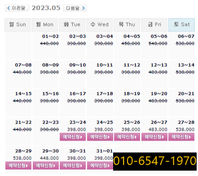Image resolution: width=198 pixels, height=176 pixels.
Task: Click 예약신청 button for 24~25
Action: point(100,137)
